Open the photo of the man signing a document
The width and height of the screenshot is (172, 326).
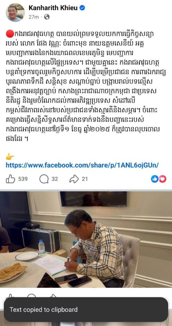[x=86, y=239]
